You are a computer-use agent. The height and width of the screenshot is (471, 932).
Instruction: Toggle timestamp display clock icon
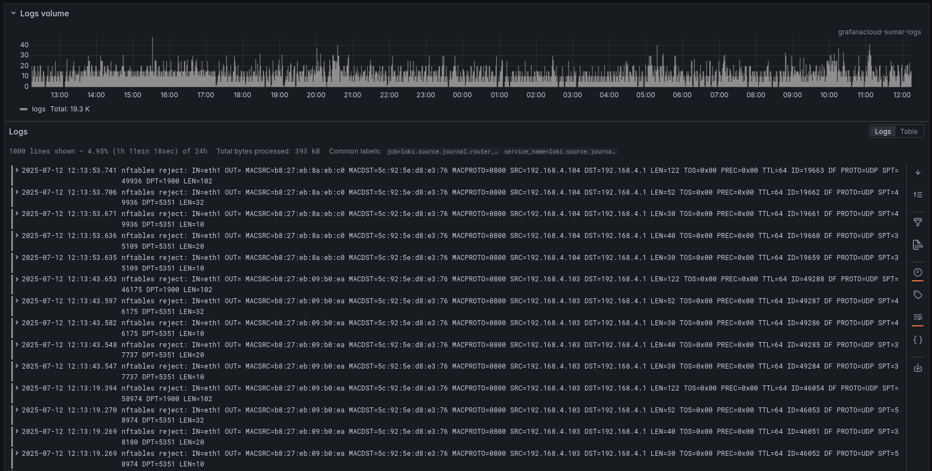pyautogui.click(x=917, y=272)
